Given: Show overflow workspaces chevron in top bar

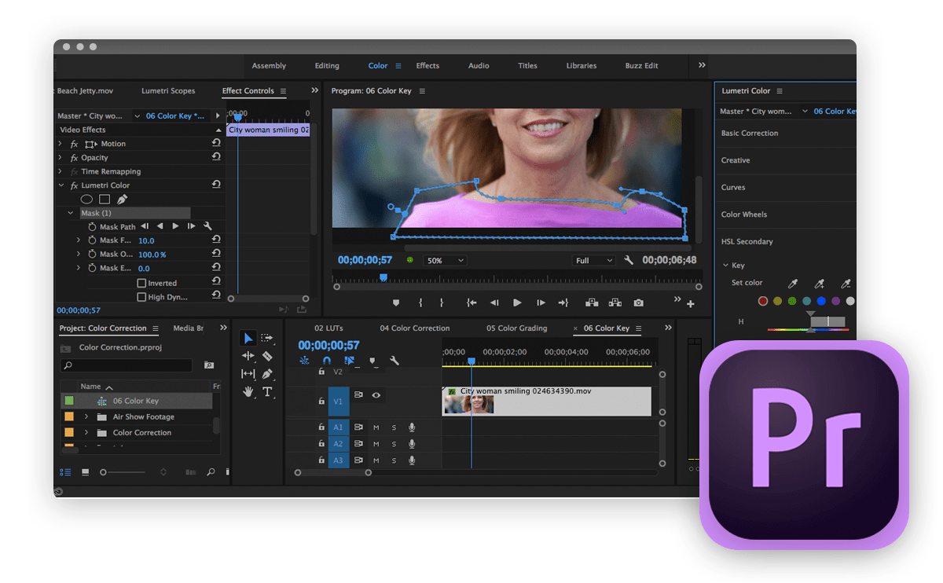Looking at the screenshot, I should pos(702,65).
